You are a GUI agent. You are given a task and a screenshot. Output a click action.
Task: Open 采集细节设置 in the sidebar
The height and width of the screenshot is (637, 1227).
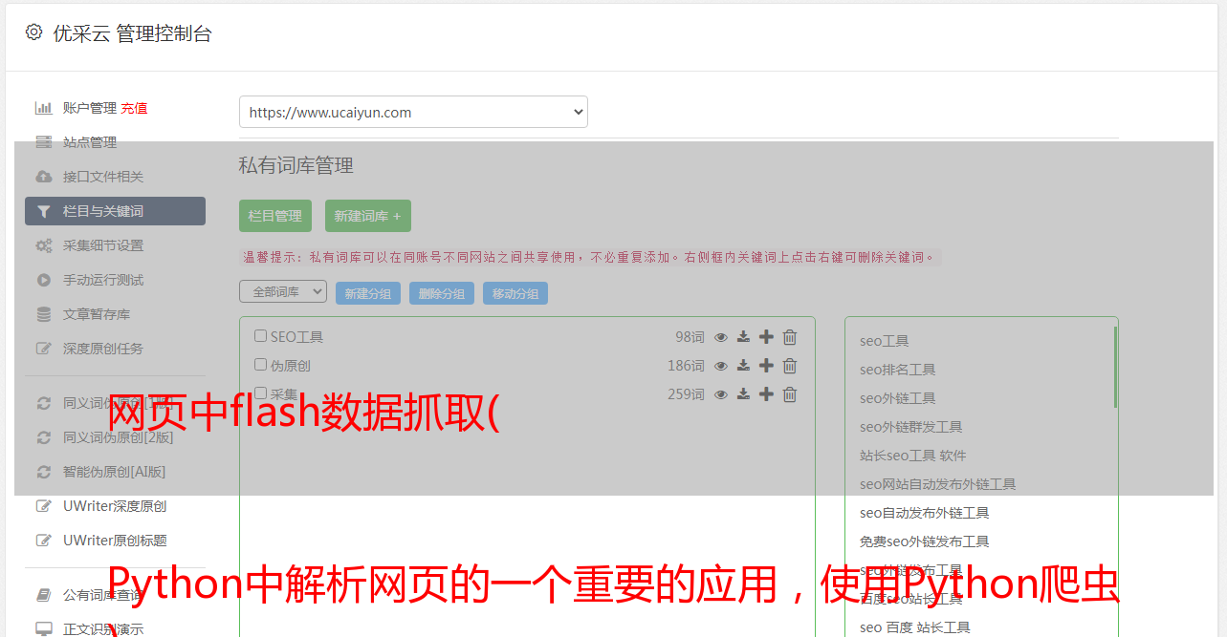pyautogui.click(x=103, y=245)
